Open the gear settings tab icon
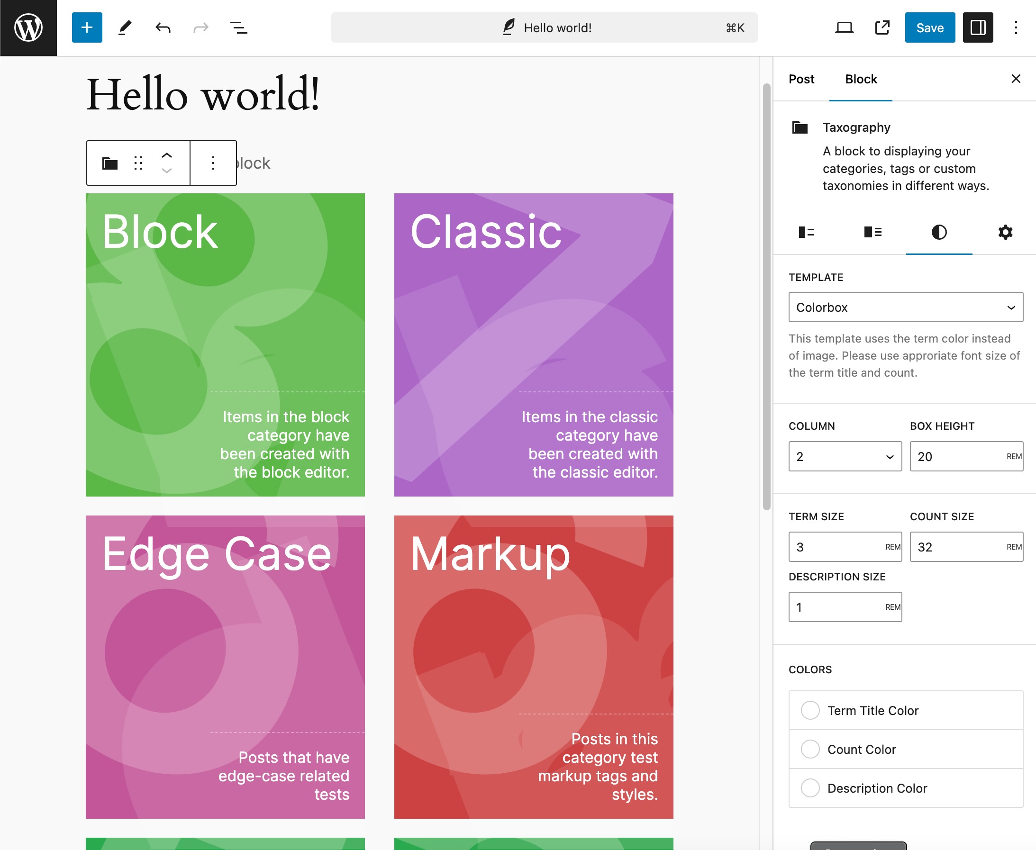This screenshot has height=850, width=1036. click(1005, 232)
